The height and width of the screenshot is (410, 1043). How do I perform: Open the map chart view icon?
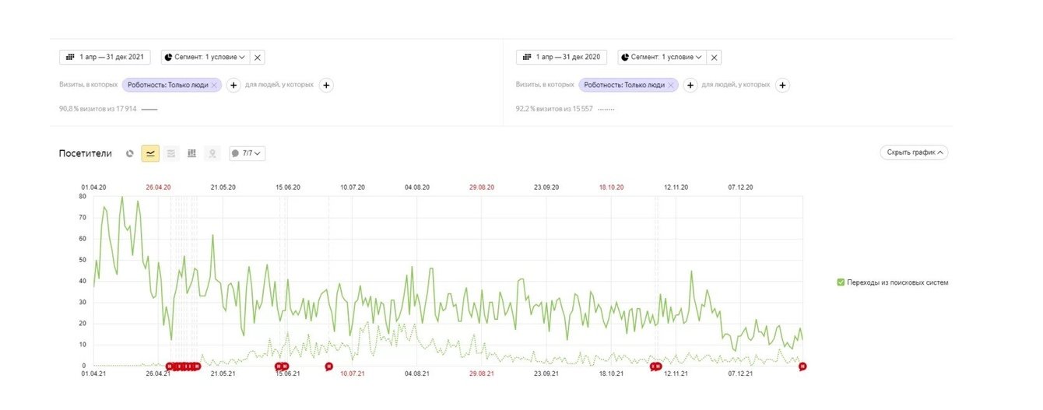(212, 153)
